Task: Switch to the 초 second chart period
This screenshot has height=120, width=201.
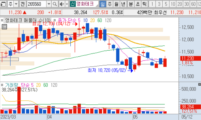Action: [138, 4]
